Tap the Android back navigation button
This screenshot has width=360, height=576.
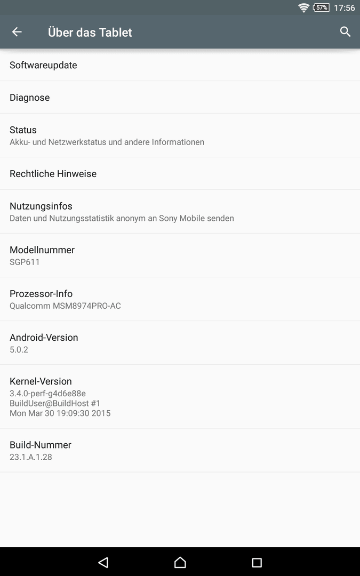[x=103, y=562]
